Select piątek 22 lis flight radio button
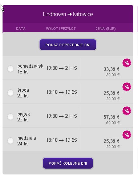Viewport: 138px width, 177px height. coord(11,117)
